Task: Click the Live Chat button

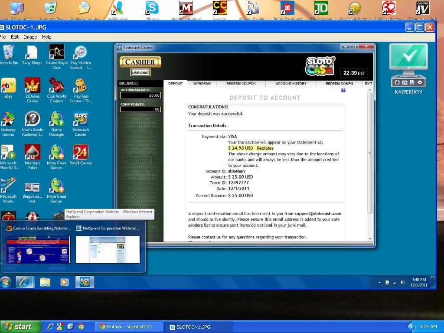Action: pyautogui.click(x=140, y=72)
